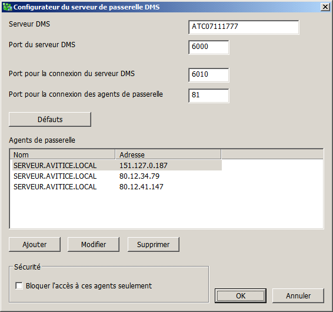333x312 pixels.
Task: Select agent with address 80.12.41.147
Action: 117,187
